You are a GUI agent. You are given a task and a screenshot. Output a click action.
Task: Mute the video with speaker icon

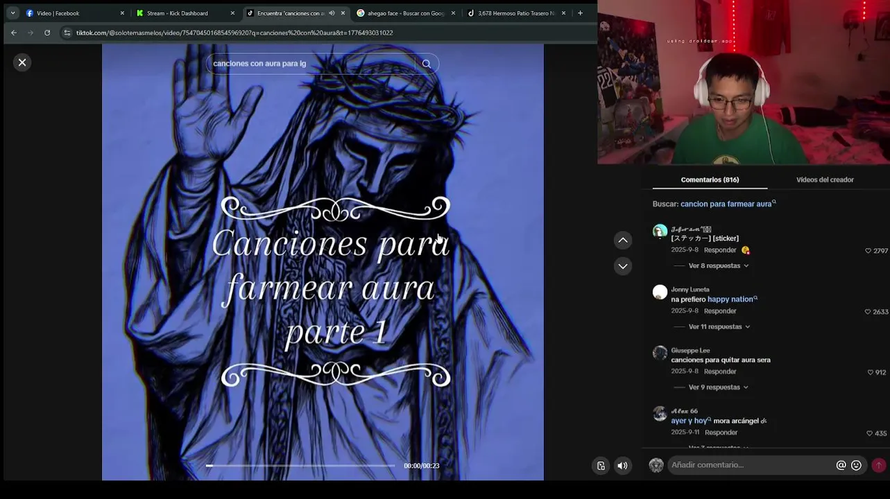point(622,466)
